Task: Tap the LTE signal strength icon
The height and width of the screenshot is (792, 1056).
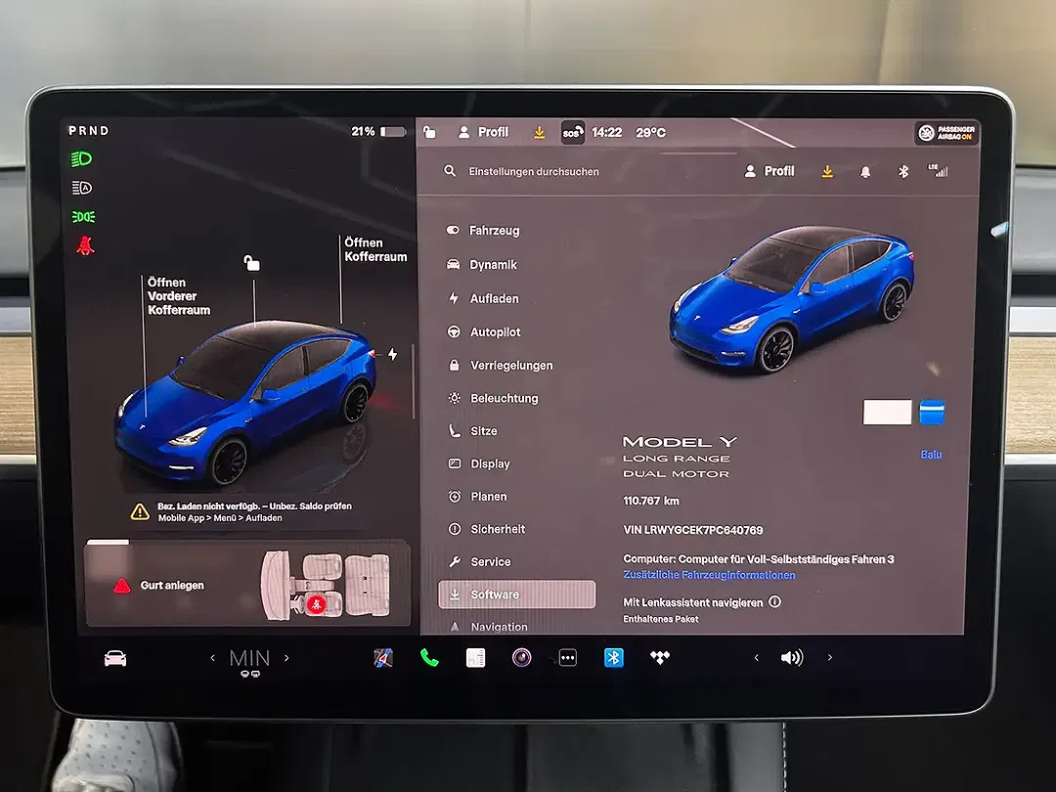Action: pos(938,170)
